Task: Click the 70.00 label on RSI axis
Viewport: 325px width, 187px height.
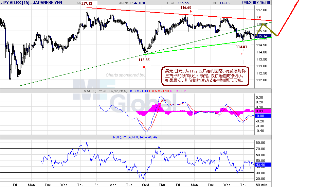Action: point(260,149)
